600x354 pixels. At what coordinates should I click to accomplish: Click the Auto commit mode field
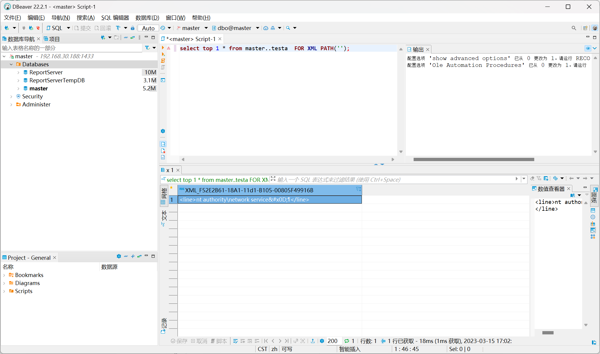(x=148, y=28)
